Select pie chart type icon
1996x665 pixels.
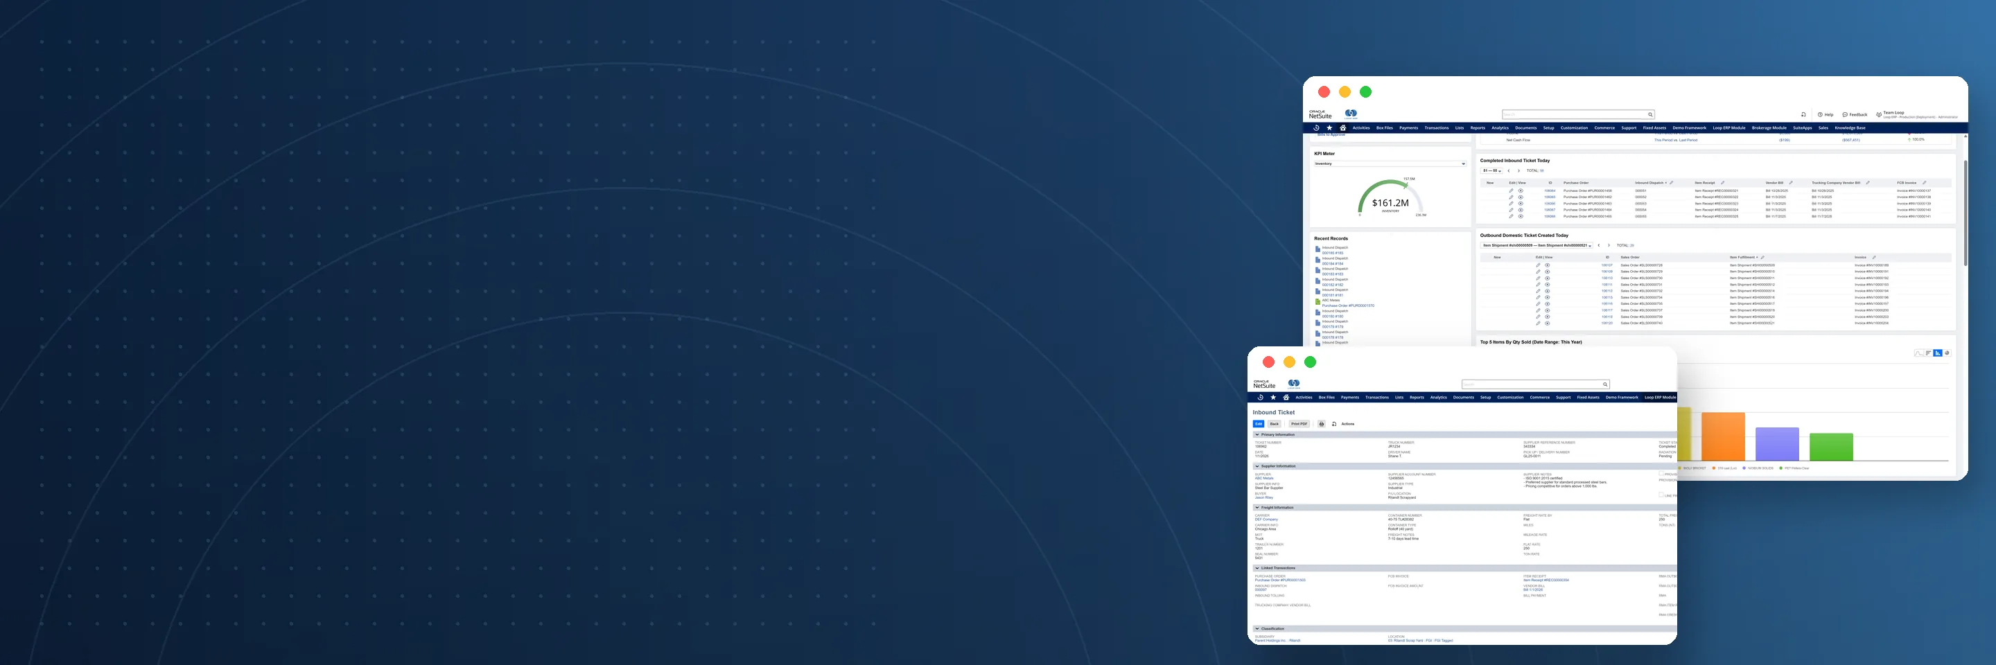pyautogui.click(x=1947, y=353)
